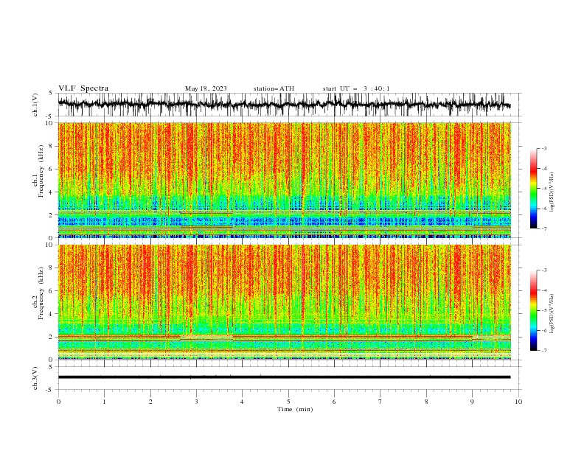Click the '8' kHz tick of the ch.1 spectrogram

pos(52,146)
